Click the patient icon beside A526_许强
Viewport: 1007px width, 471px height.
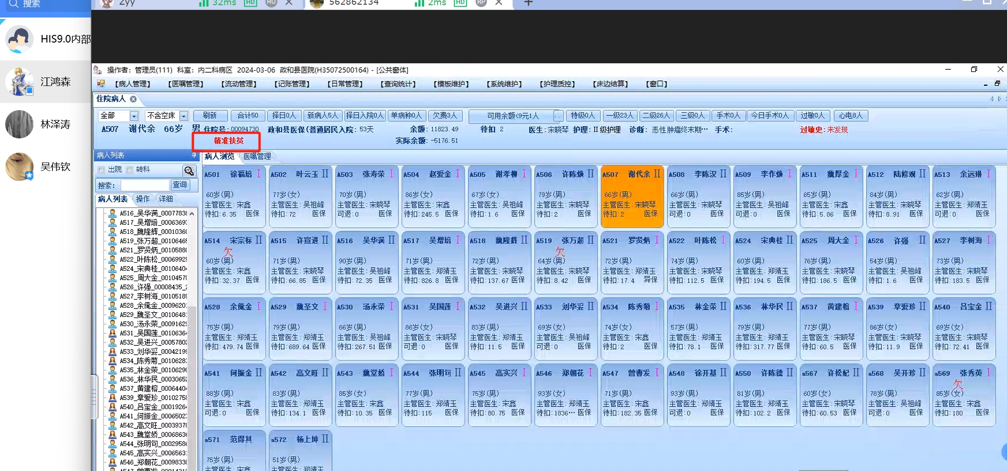[x=113, y=287]
